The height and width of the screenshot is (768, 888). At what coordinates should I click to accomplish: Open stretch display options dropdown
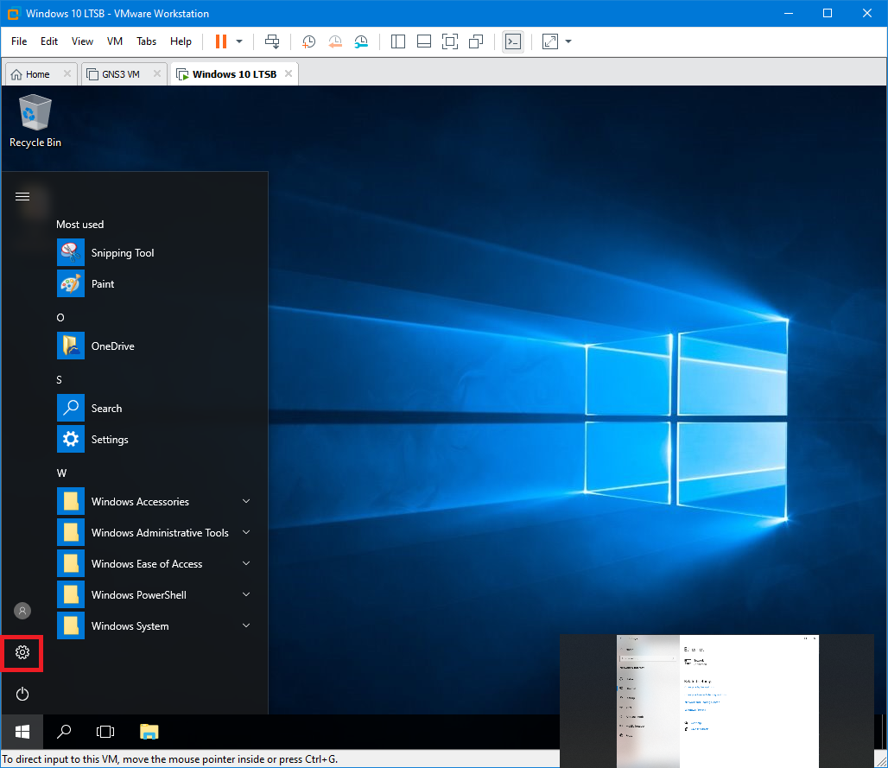coord(568,41)
